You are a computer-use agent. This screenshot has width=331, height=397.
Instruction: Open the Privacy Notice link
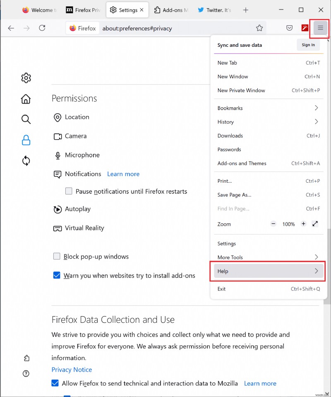click(x=72, y=370)
